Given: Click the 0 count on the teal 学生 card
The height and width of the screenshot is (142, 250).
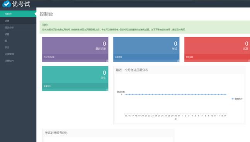Looking at the screenshot, I should pyautogui.click(x=104, y=73).
